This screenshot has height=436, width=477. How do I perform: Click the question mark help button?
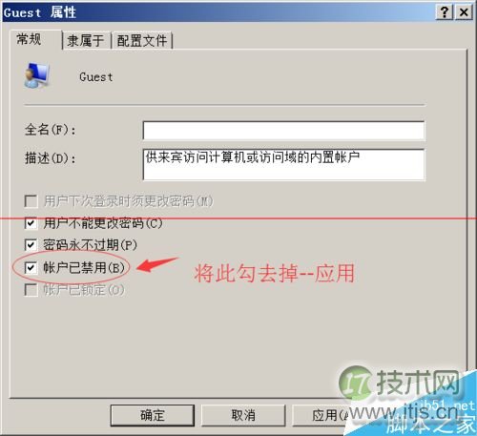(x=445, y=12)
